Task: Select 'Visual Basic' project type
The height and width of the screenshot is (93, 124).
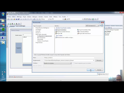Action: [38, 29]
